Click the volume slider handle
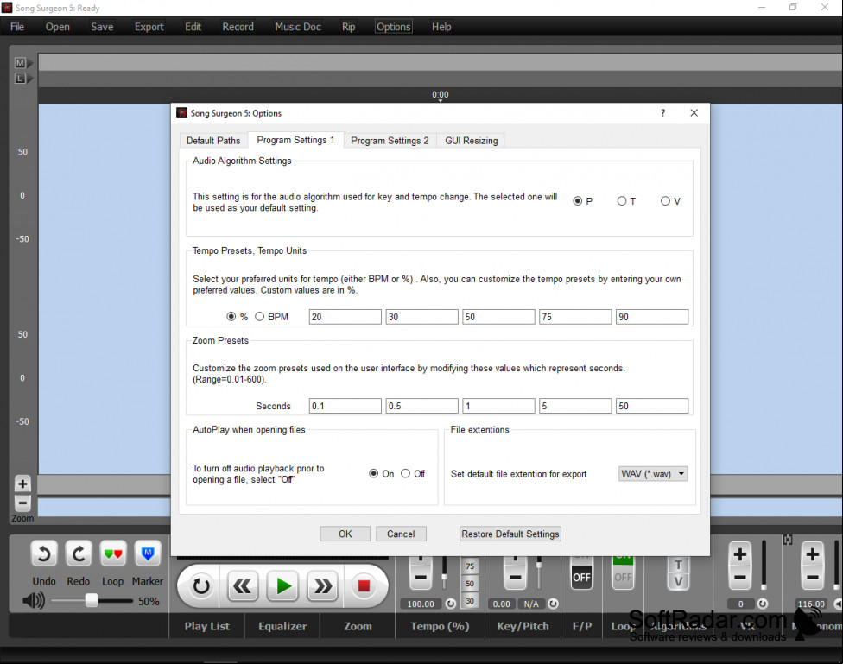Viewport: 843px width, 664px height. pos(92,601)
